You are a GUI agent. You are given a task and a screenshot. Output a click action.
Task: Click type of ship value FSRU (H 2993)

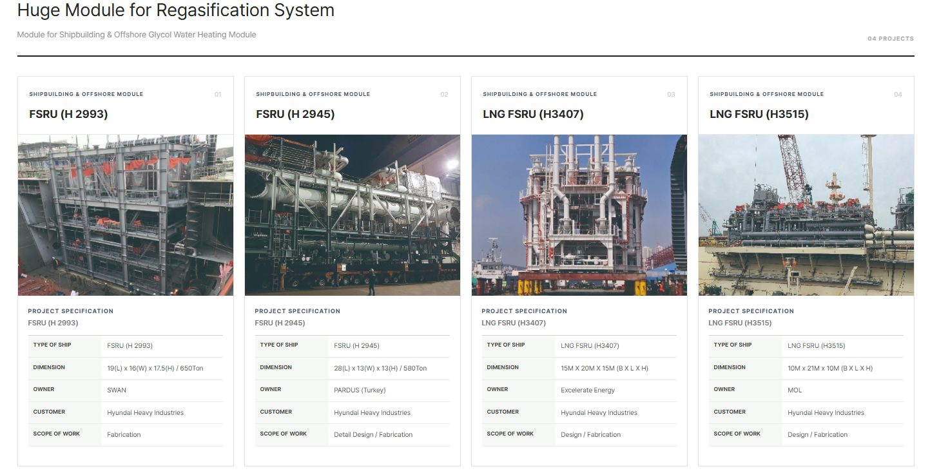click(130, 346)
